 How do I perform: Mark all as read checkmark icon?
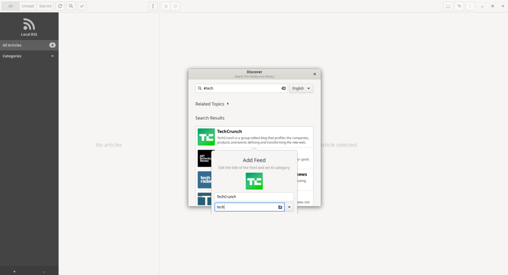82,6
